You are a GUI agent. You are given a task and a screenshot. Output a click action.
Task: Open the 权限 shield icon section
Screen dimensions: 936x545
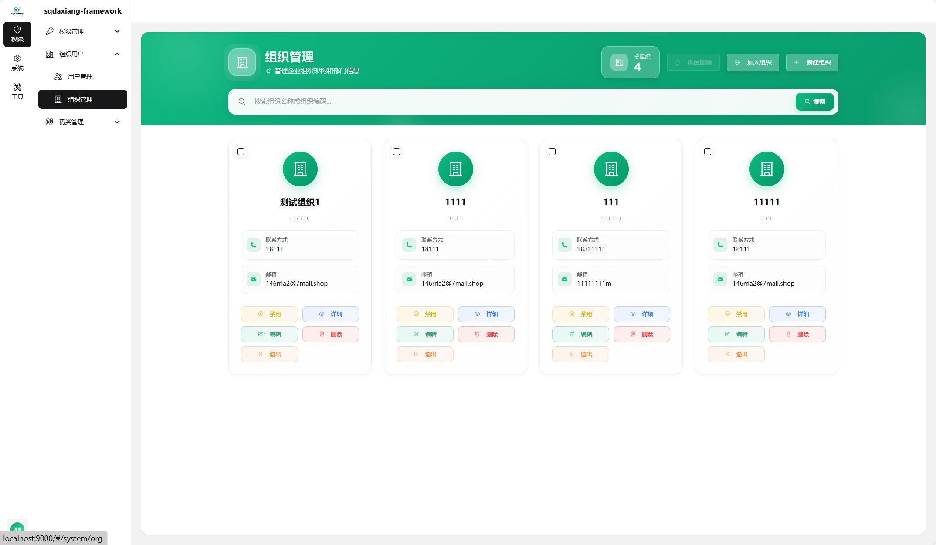[17, 34]
